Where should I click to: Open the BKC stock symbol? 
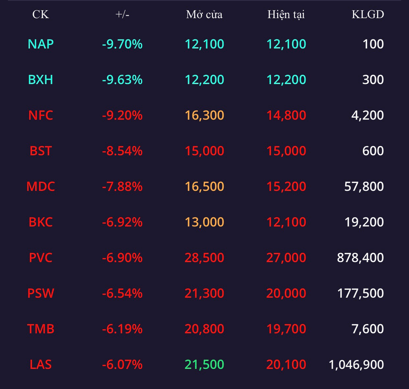click(40, 222)
